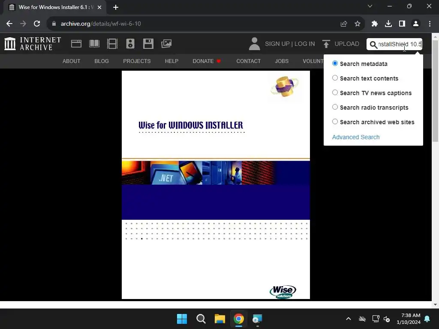Click the share page icon in the address bar
This screenshot has width=439, height=329.
pos(344,24)
